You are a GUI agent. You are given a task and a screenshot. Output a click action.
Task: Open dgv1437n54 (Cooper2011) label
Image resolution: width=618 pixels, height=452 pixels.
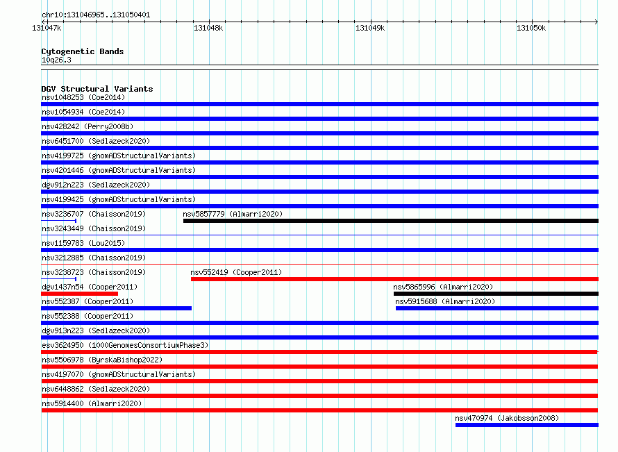(x=90, y=287)
